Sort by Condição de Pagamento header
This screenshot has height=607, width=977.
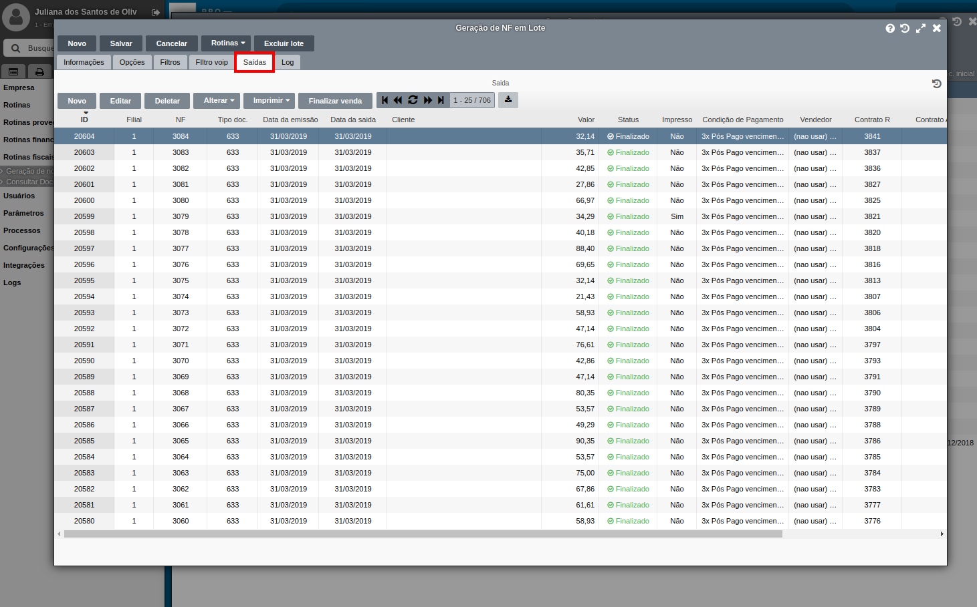coord(742,120)
